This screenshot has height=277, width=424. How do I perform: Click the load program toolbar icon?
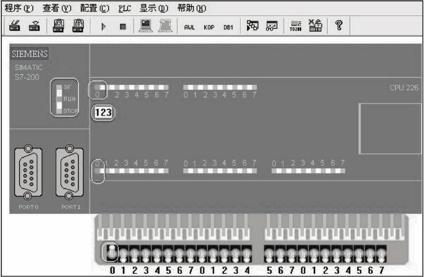[15, 26]
